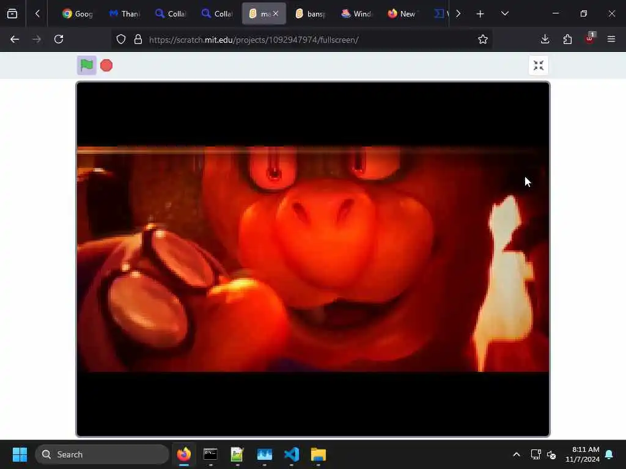Image resolution: width=626 pixels, height=469 pixels.
Task: Reload the current page
Action: pos(59,40)
